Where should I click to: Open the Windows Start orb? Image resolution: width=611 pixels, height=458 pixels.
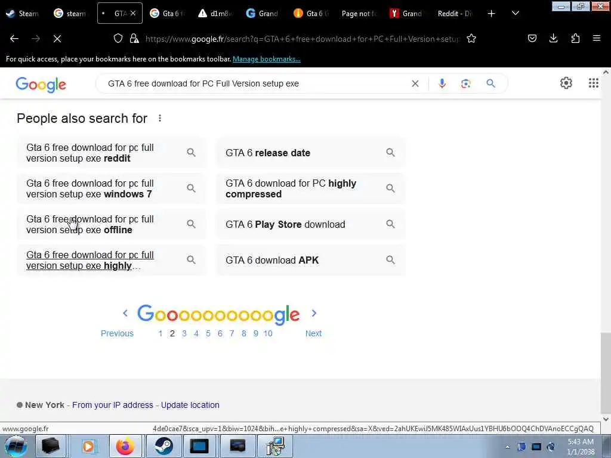pyautogui.click(x=16, y=446)
